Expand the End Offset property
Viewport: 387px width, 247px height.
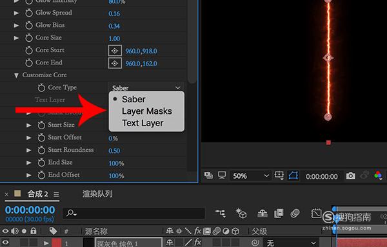29,175
